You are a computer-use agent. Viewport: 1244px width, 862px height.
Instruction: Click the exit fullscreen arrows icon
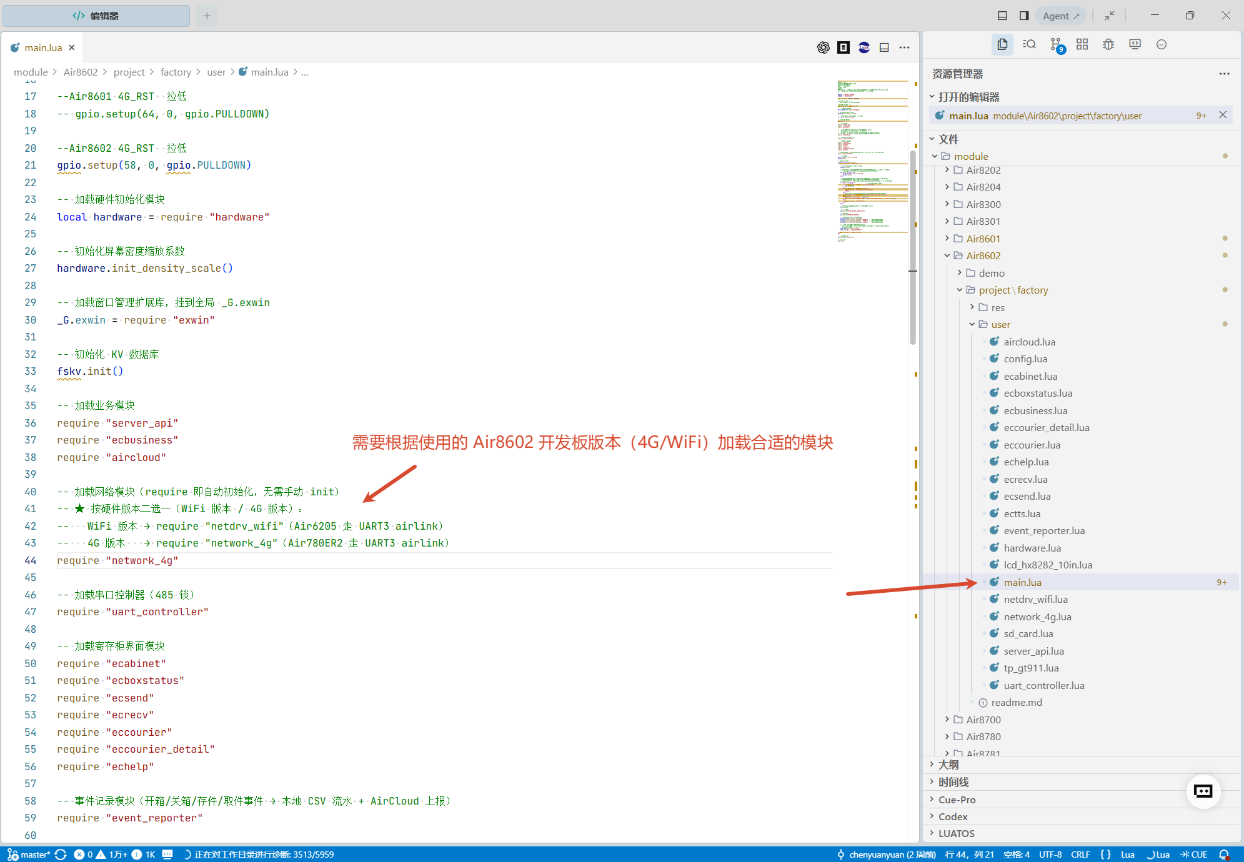(x=1110, y=16)
